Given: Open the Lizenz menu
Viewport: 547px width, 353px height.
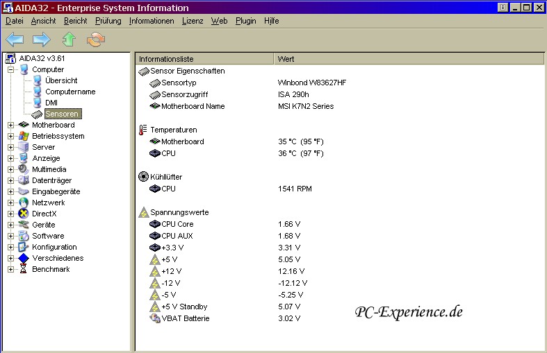Looking at the screenshot, I should click(193, 21).
